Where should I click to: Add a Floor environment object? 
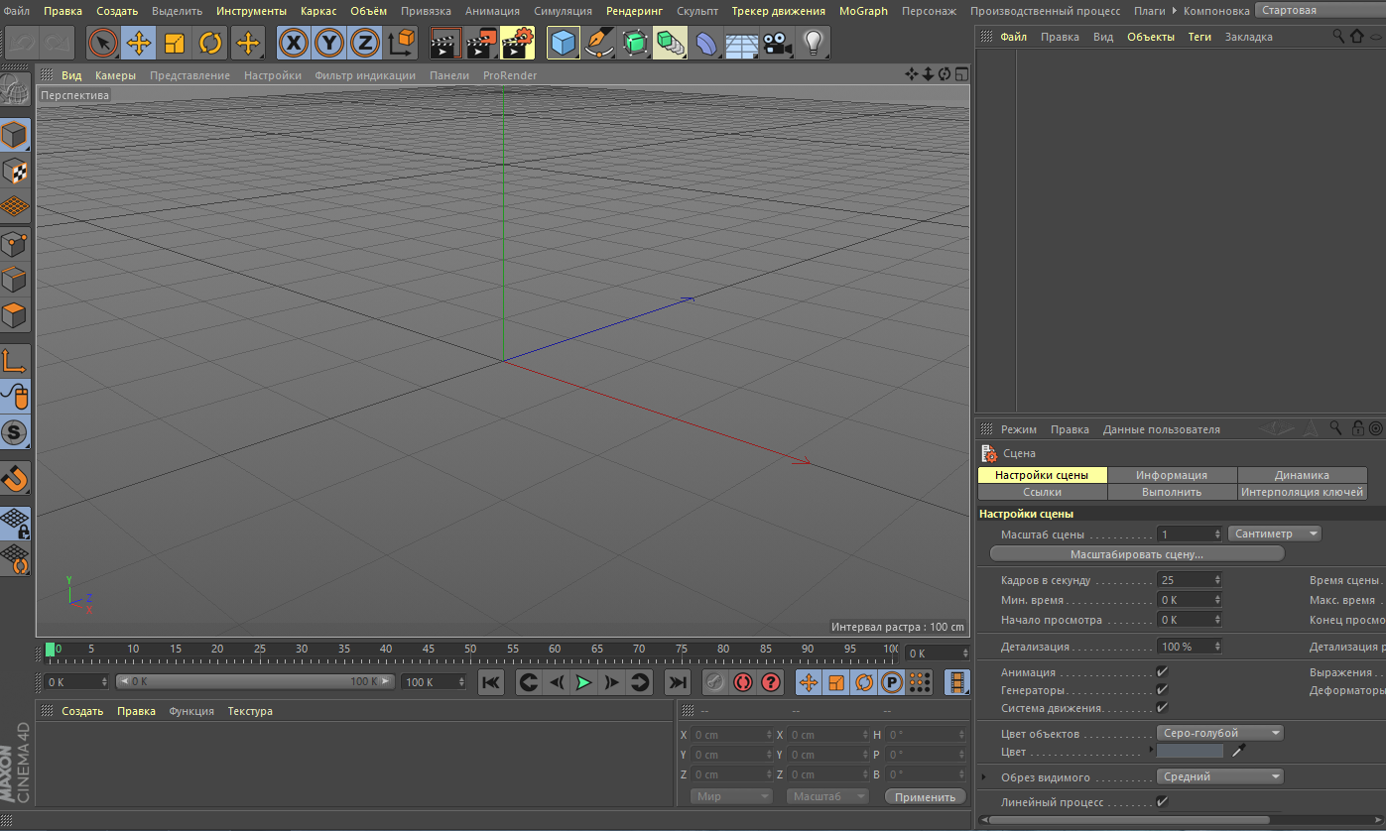pos(742,43)
